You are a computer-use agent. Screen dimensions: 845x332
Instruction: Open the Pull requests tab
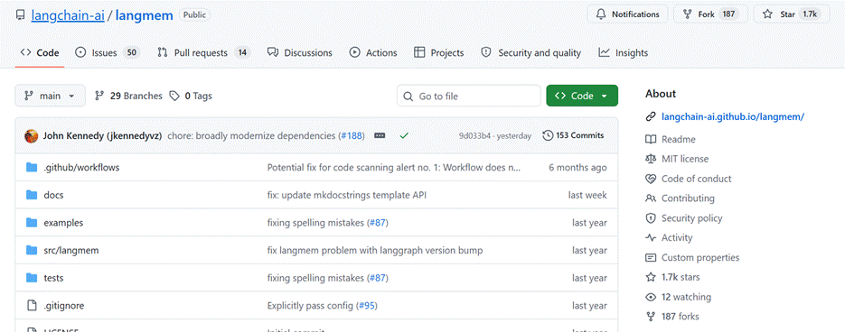[203, 52]
